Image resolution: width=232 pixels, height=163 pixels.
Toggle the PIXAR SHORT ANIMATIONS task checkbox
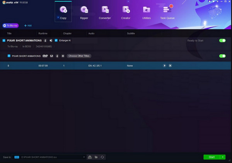coord(4,40)
